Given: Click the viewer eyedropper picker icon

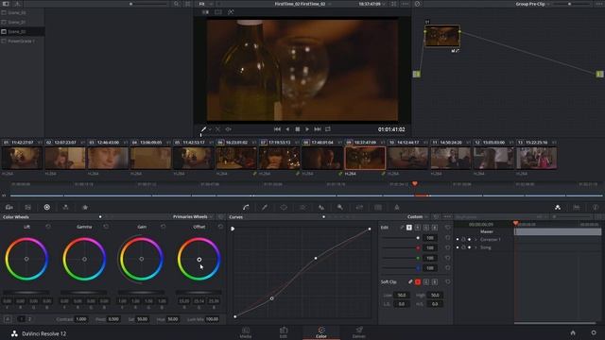Looking at the screenshot, I should (x=203, y=129).
